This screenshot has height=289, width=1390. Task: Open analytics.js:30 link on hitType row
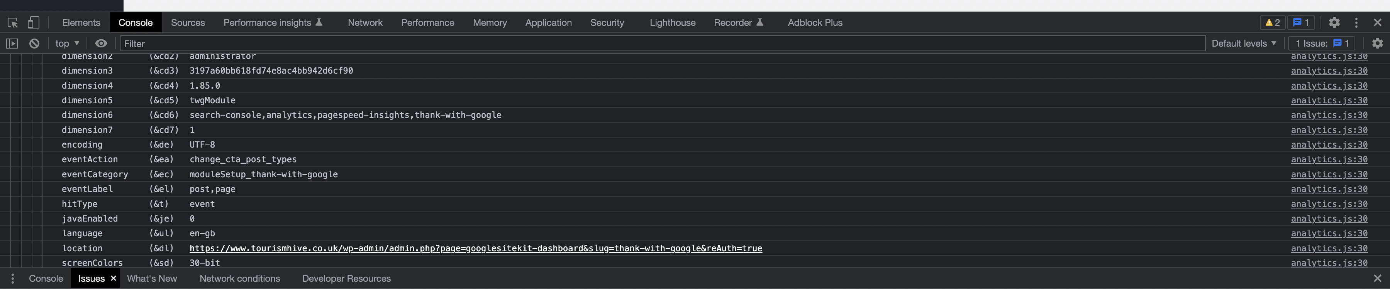pos(1329,204)
